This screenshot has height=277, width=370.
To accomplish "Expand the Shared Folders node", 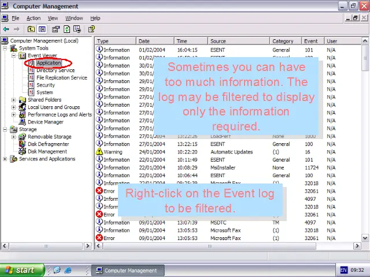I will pyautogui.click(x=14, y=100).
